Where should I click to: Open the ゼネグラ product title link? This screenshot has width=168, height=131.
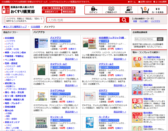pyautogui.click(x=103, y=90)
